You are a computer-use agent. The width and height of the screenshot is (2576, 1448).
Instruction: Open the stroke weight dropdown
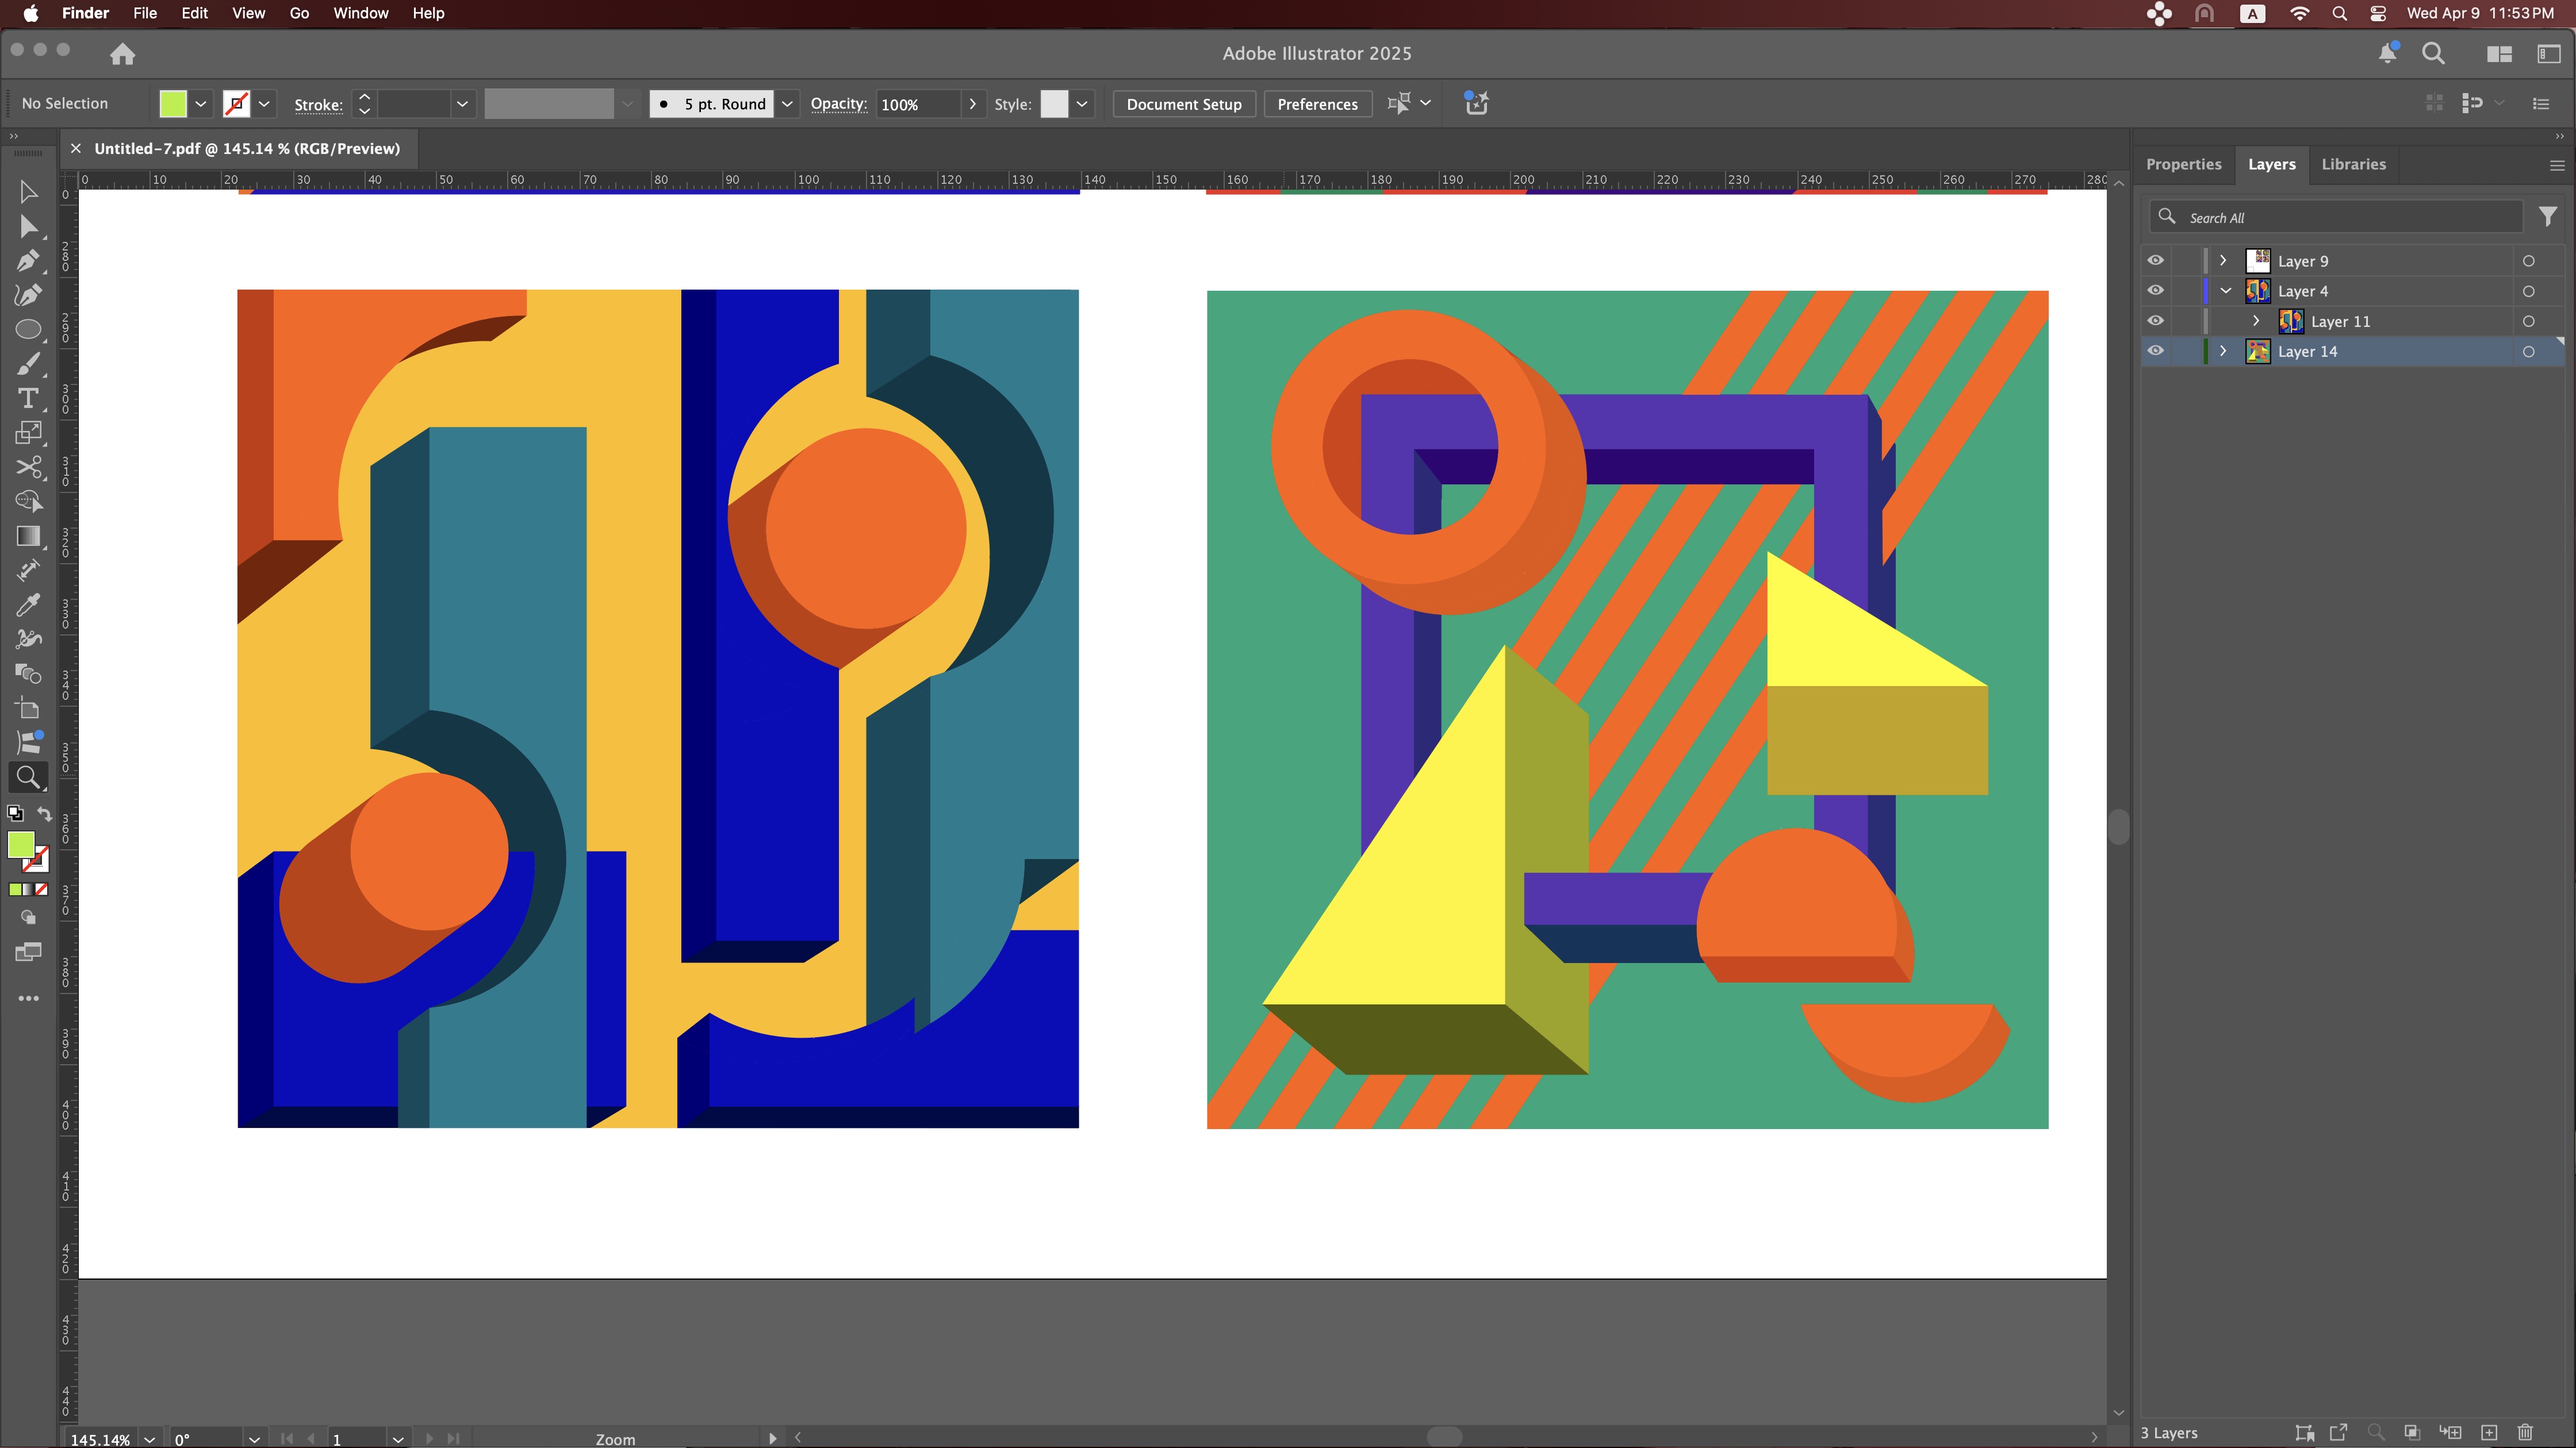click(462, 103)
